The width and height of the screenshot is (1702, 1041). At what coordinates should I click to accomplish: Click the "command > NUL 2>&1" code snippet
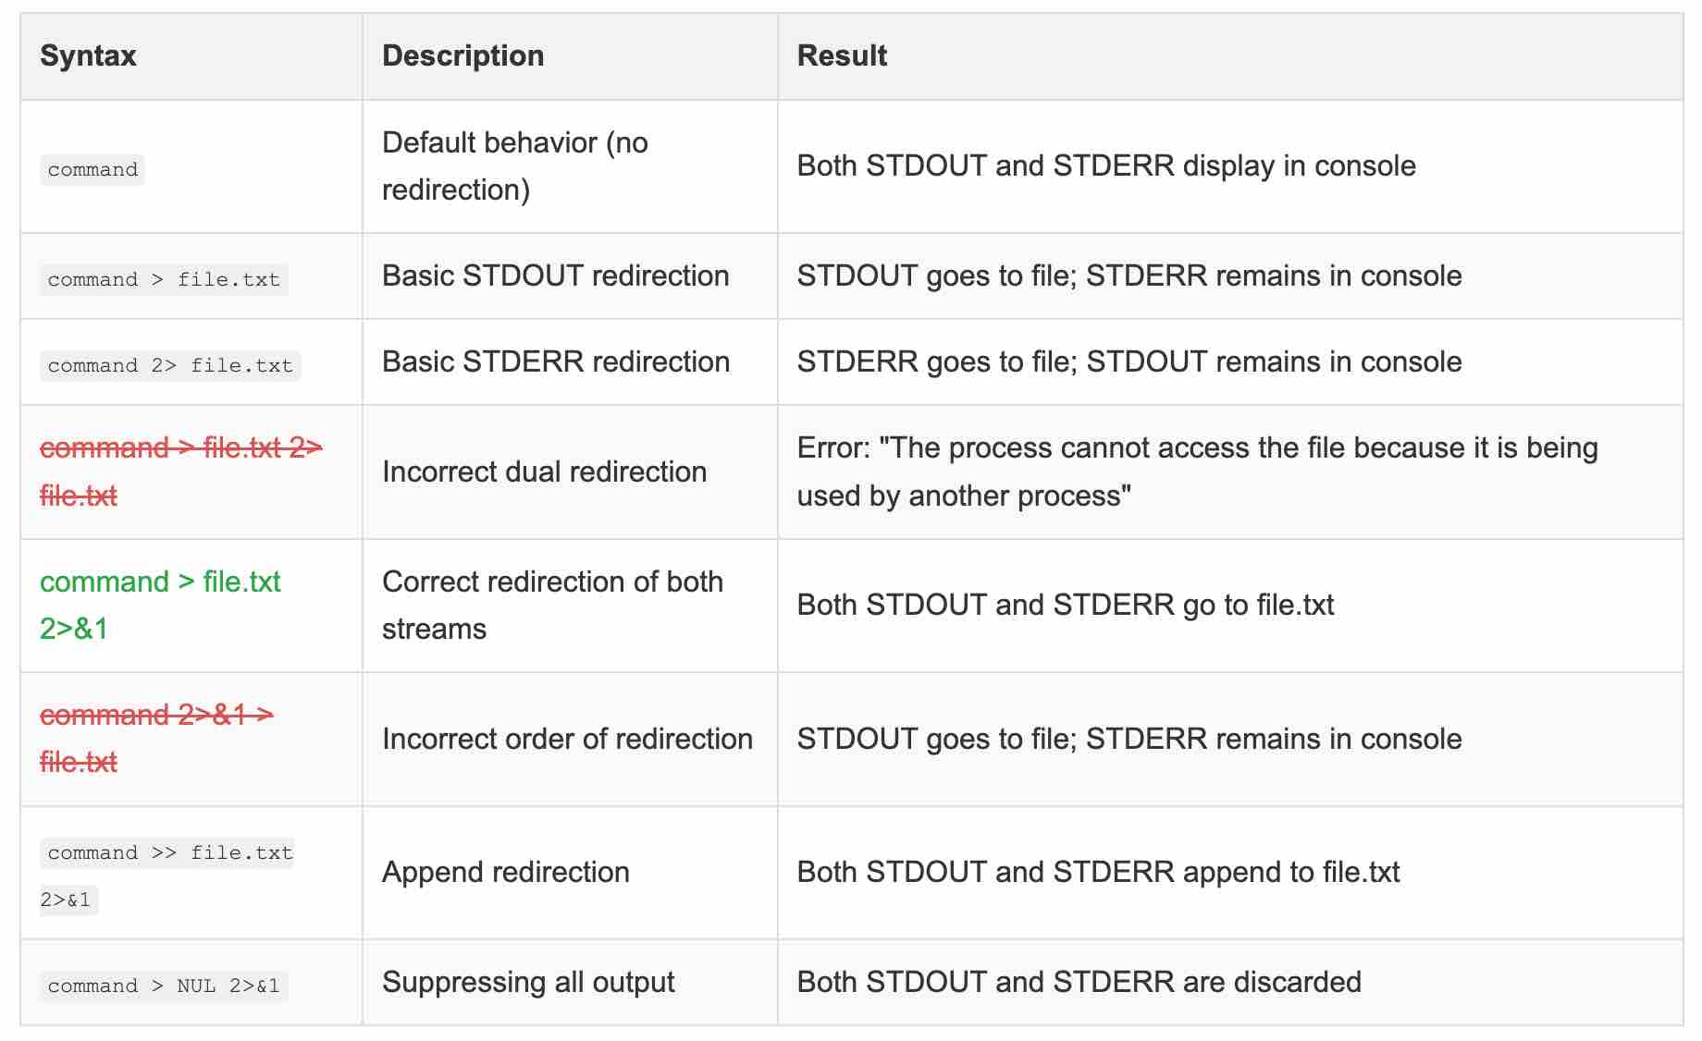[x=164, y=986]
